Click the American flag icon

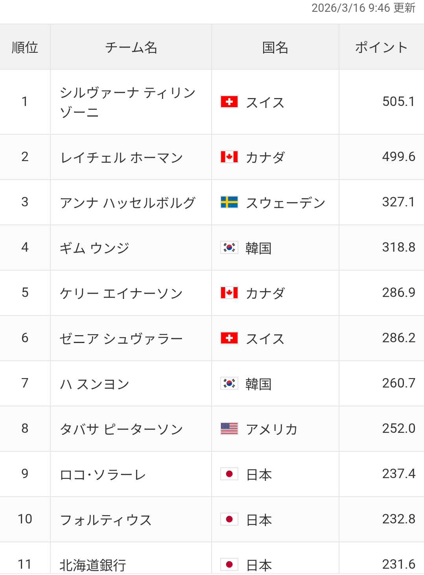pyautogui.click(x=229, y=428)
